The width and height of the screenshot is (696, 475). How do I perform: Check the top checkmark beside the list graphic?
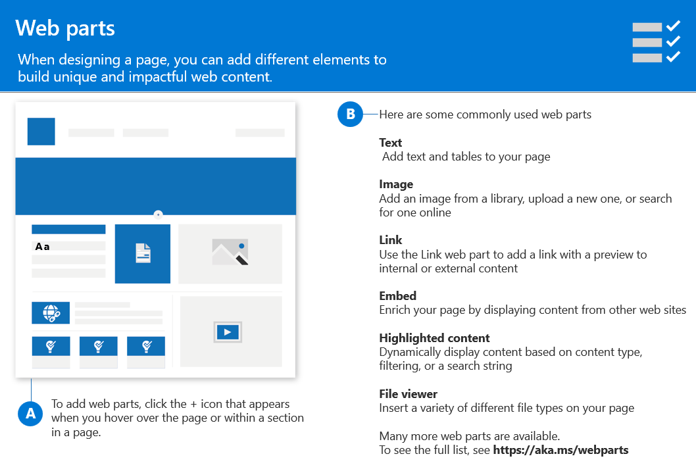pos(674,26)
